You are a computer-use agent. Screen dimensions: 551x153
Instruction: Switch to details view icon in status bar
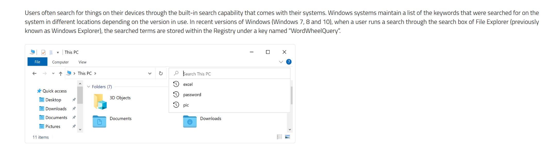point(280,137)
